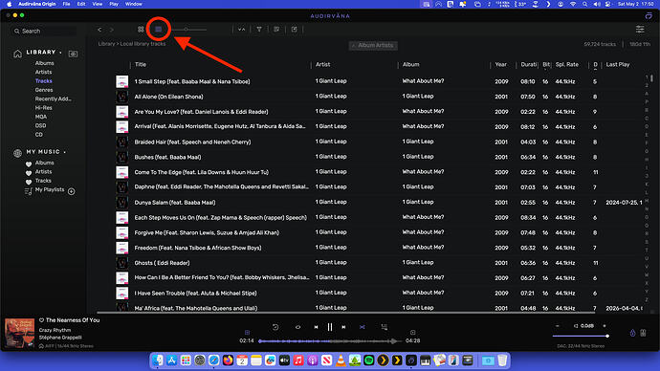Viewport: 660px width, 371px height.
Task: Adjust the volume slider
Action: pos(581,336)
